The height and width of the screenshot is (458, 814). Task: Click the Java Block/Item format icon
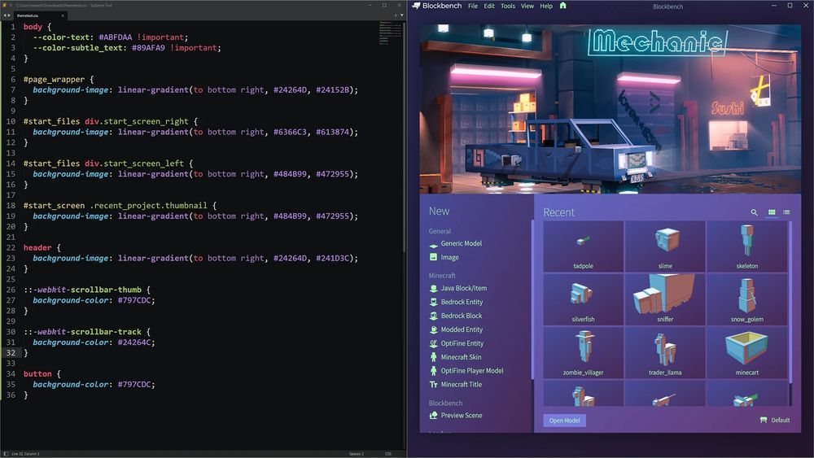point(434,289)
